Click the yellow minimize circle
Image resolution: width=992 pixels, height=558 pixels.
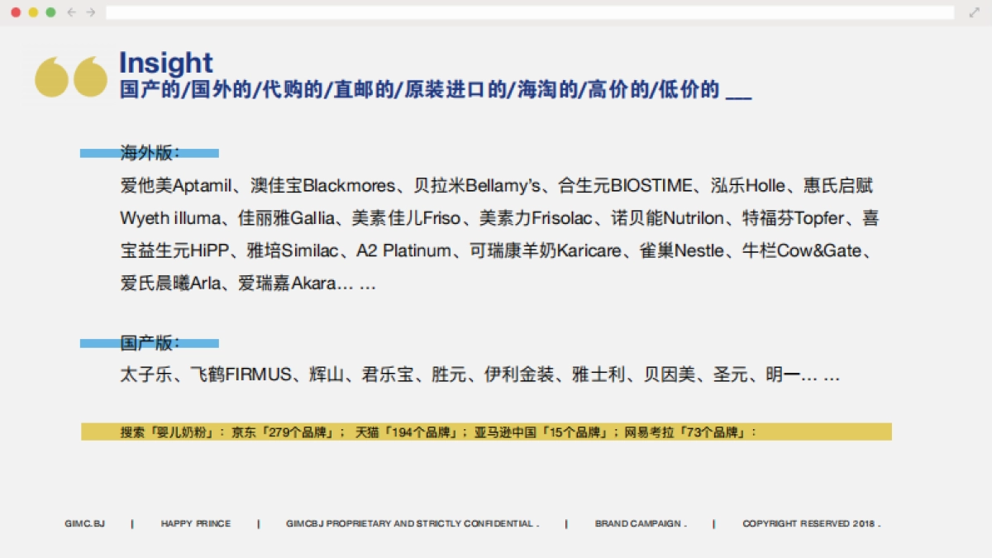pyautogui.click(x=32, y=13)
